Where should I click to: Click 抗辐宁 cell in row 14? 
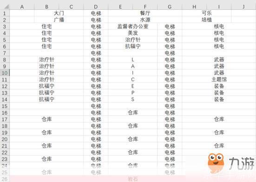tap(46, 99)
